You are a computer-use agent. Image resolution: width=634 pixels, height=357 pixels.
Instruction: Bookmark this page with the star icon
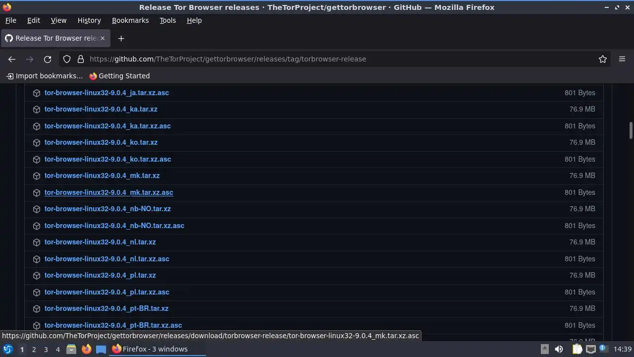[x=603, y=59]
